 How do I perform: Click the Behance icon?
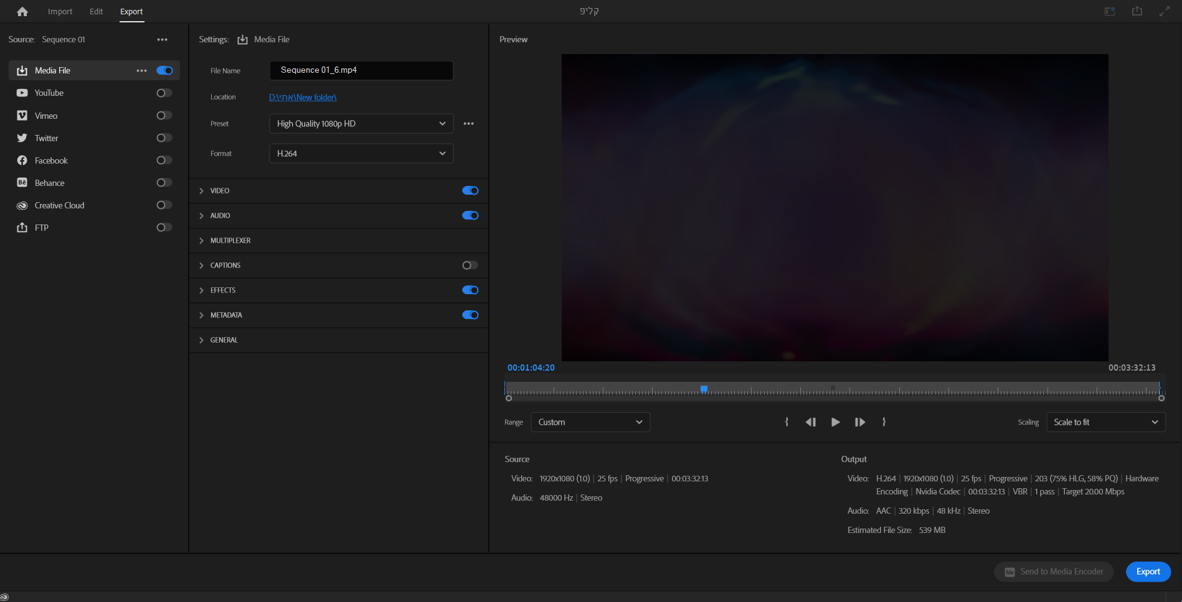point(22,182)
